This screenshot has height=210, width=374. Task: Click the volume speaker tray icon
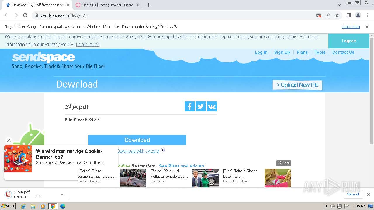[332, 206]
